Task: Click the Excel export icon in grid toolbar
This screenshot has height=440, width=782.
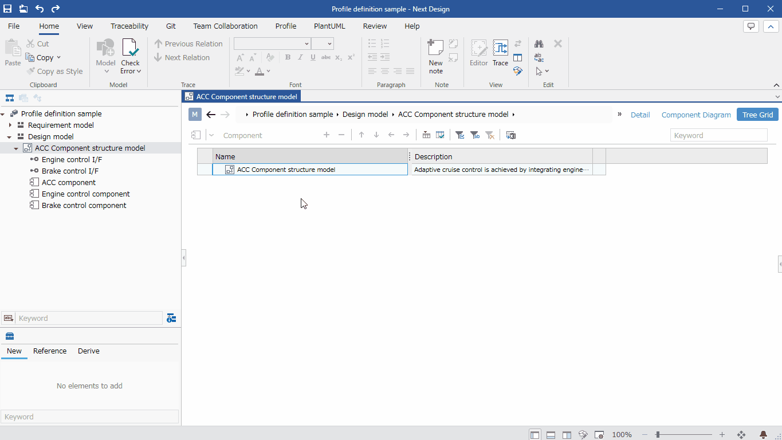Action: pos(511,135)
